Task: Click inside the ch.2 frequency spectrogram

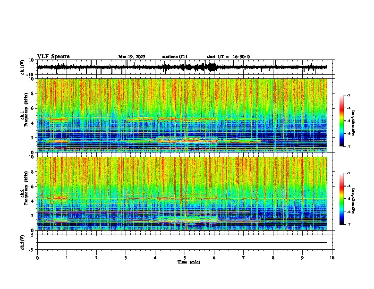Action: click(182, 194)
